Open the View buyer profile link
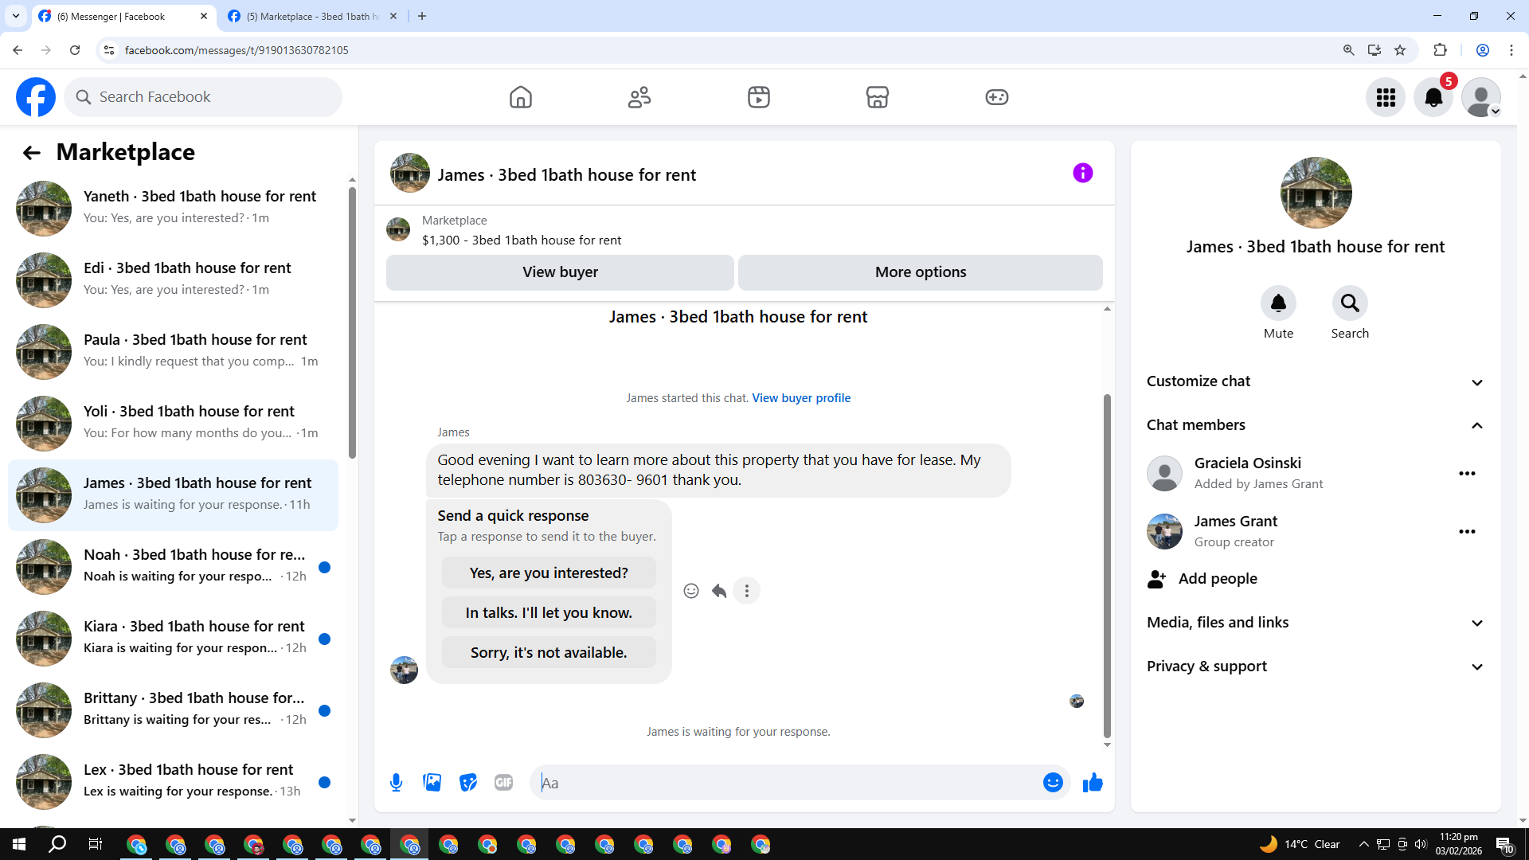This screenshot has height=860, width=1529. (x=801, y=398)
